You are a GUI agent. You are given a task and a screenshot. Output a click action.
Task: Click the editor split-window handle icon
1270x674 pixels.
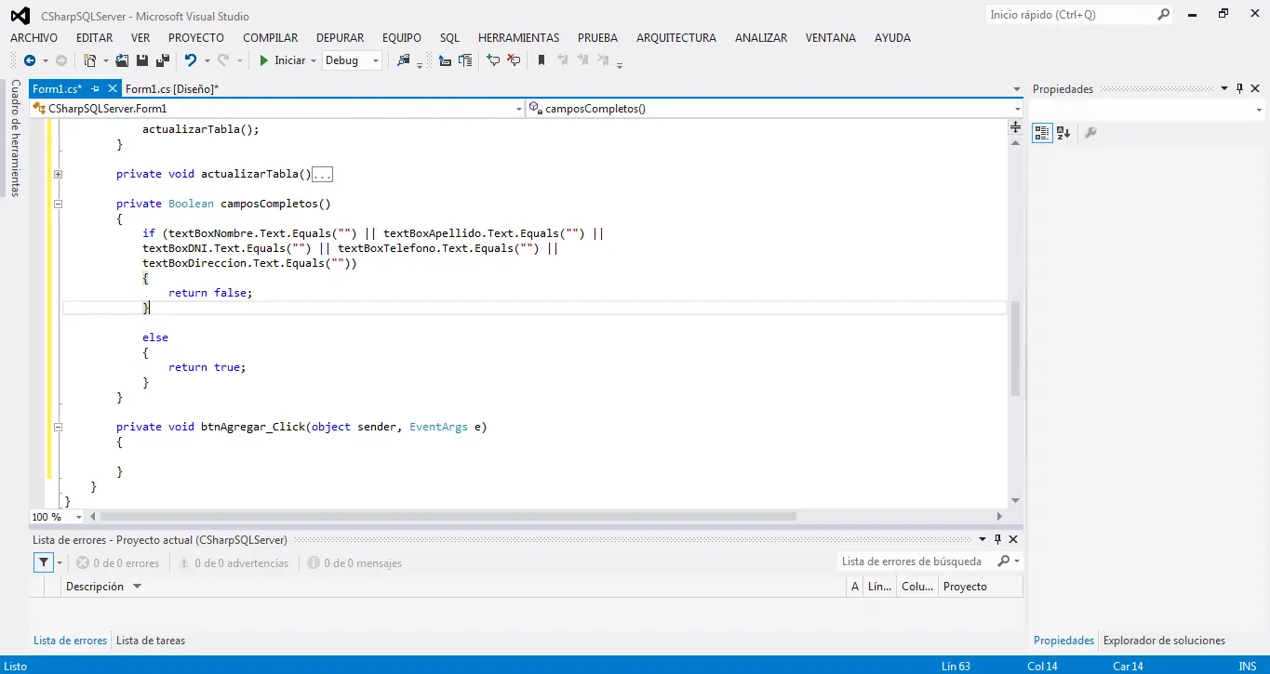tap(1015, 127)
